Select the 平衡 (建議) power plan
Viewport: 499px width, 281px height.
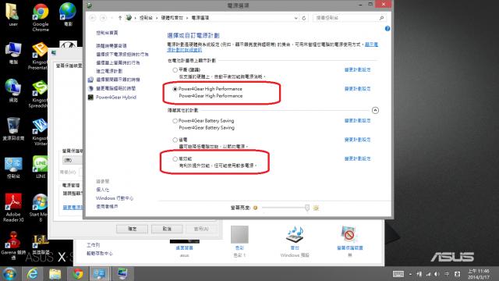tap(175, 69)
